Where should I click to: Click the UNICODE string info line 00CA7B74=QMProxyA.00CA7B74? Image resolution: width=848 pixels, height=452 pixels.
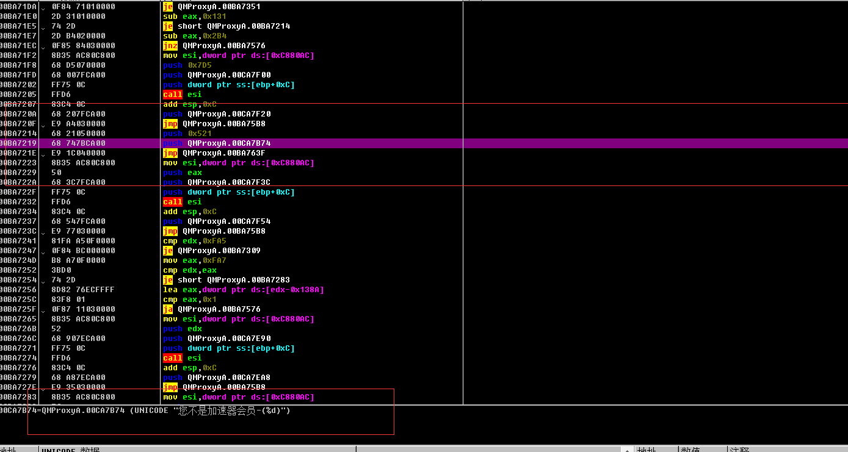point(145,411)
